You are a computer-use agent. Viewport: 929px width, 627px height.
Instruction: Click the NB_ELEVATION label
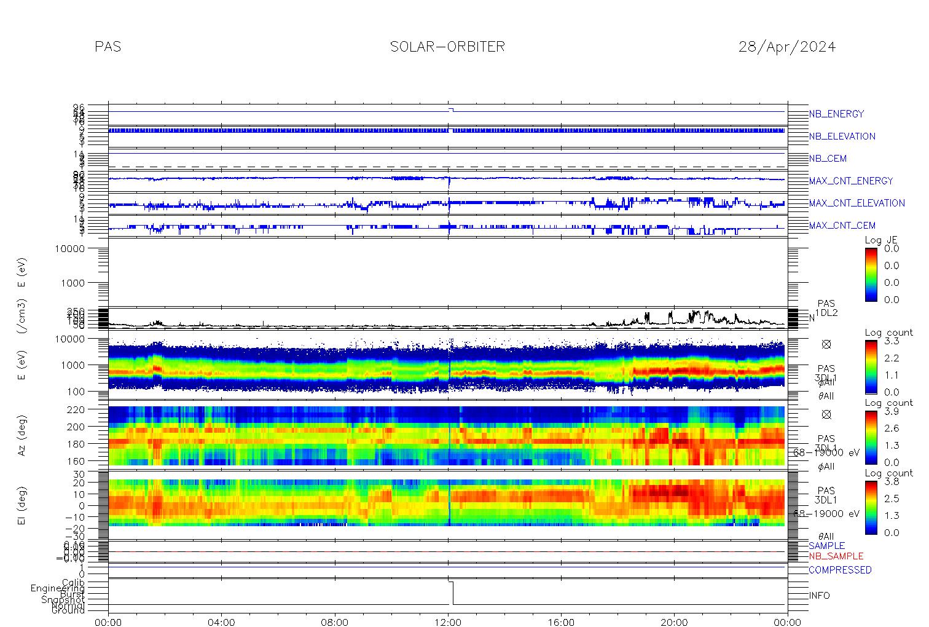pyautogui.click(x=842, y=136)
